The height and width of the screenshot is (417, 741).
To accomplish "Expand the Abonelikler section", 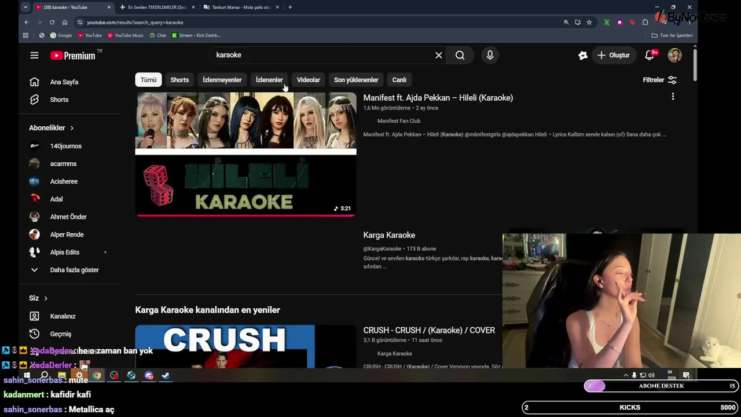I will tap(52, 128).
